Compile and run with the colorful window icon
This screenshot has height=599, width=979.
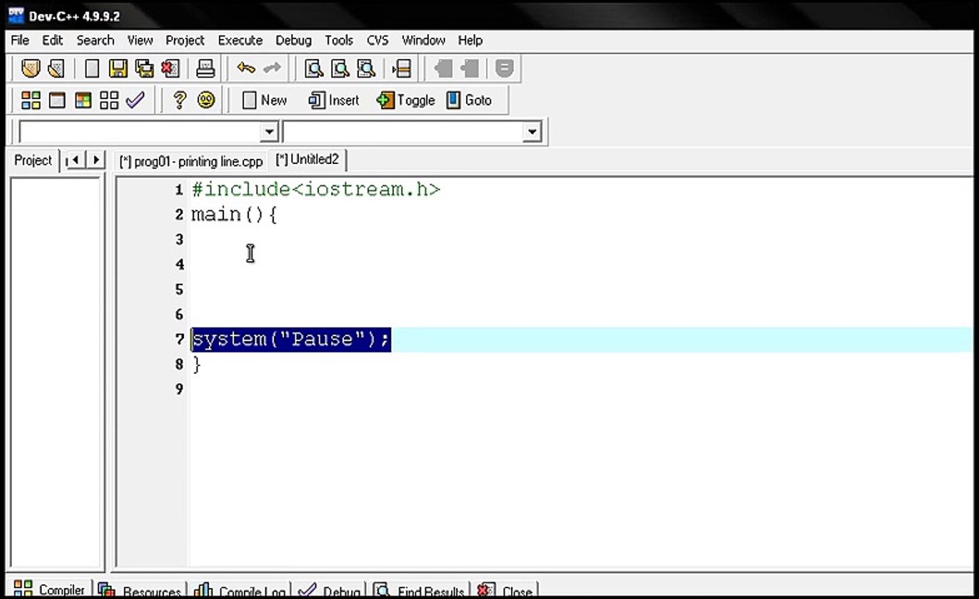coord(83,100)
